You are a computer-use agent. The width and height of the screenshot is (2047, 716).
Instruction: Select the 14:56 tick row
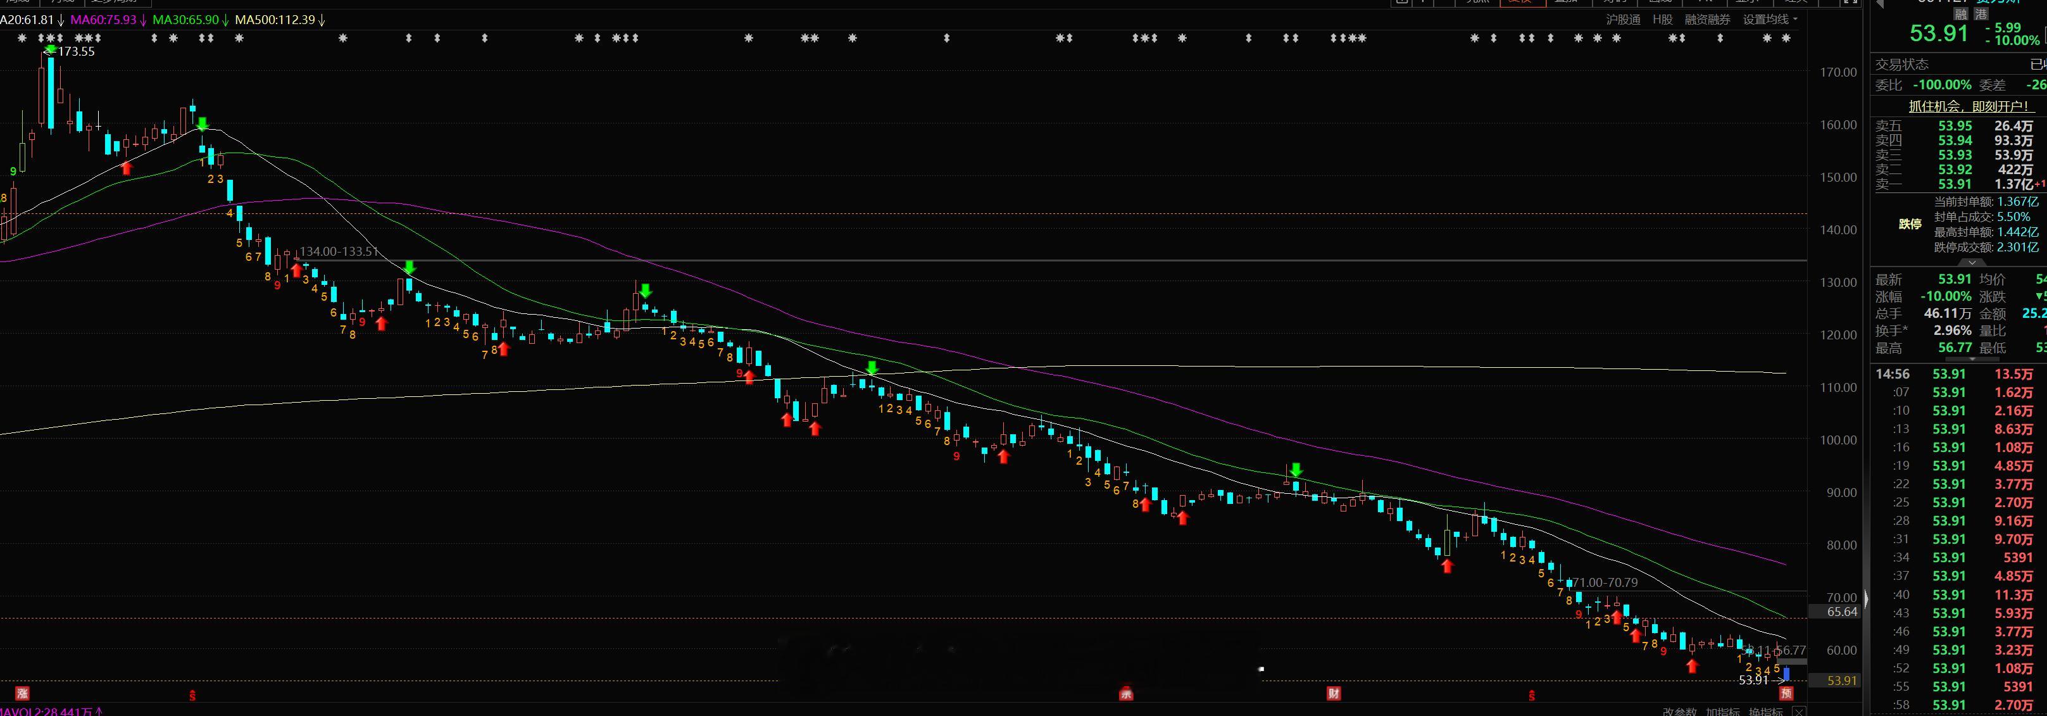tap(1960, 374)
